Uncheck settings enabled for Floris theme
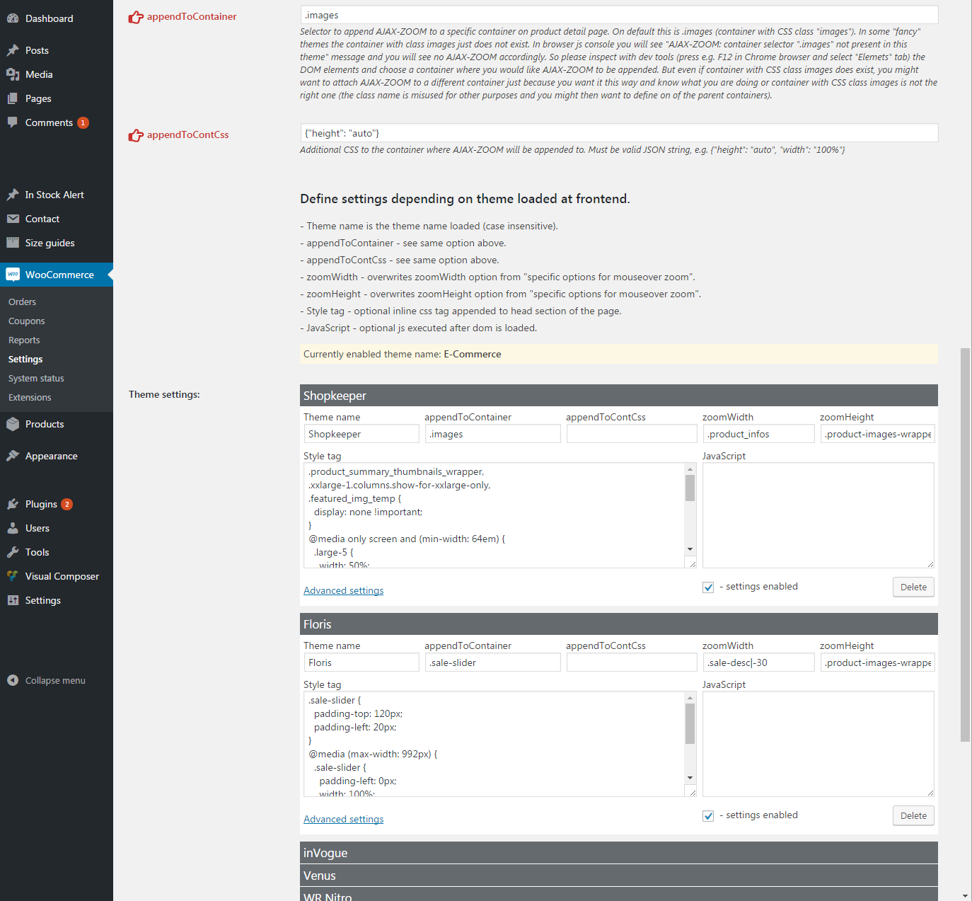This screenshot has width=972, height=901. tap(708, 816)
